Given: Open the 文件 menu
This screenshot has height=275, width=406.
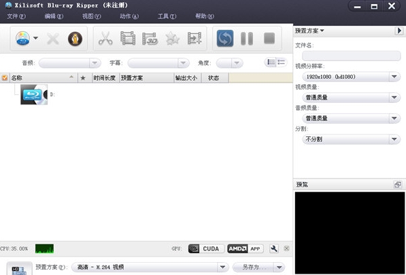Looking at the screenshot, I should (x=16, y=16).
